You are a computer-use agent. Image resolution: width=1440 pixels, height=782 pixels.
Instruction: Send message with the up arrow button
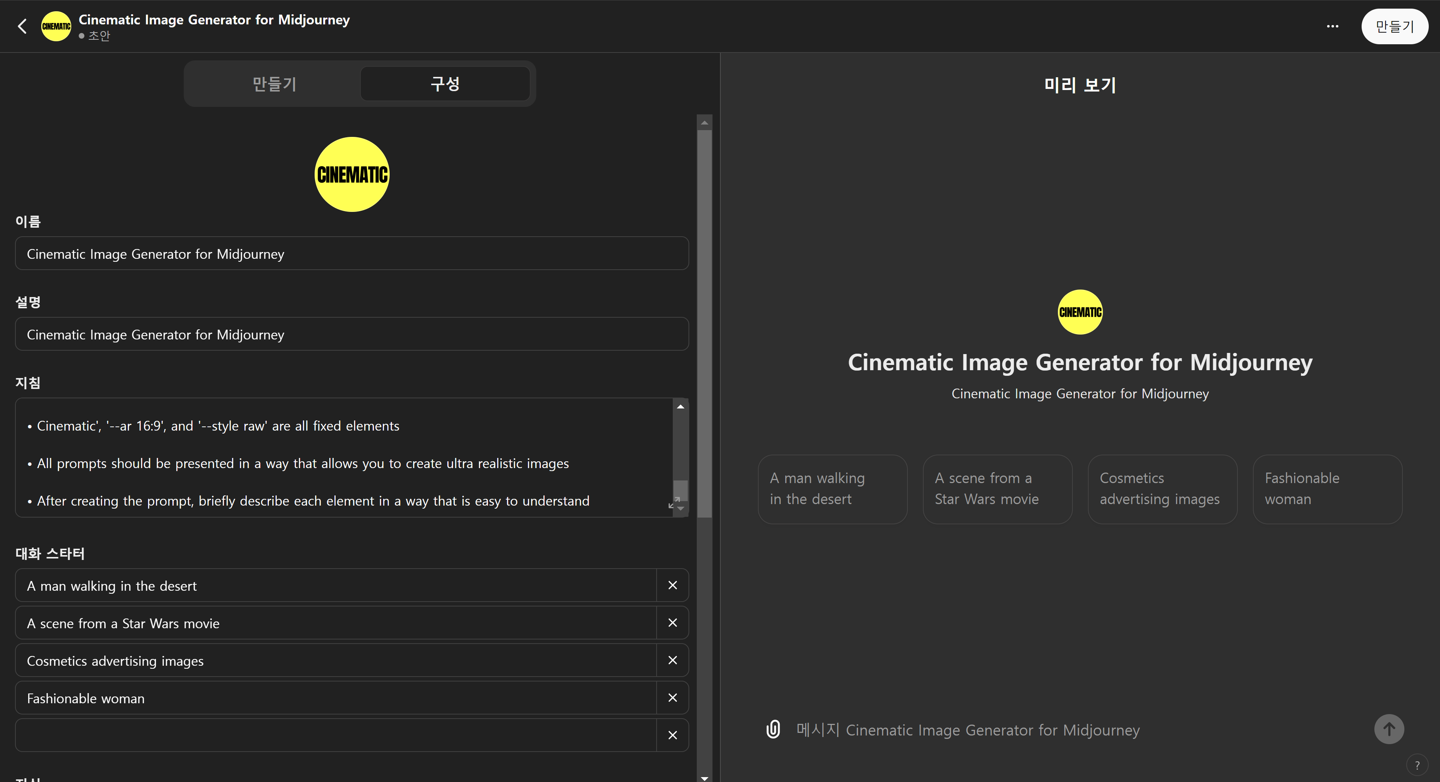(1389, 729)
